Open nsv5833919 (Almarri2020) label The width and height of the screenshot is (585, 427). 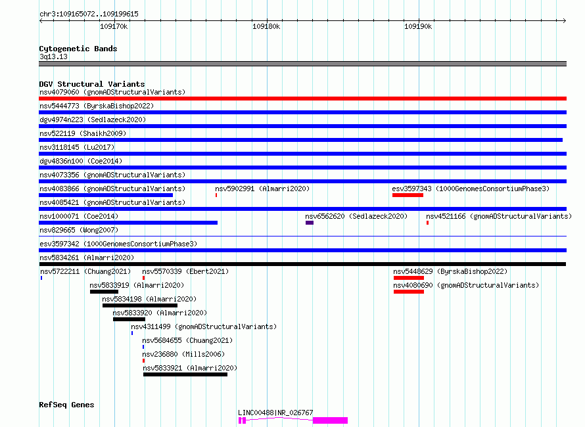click(x=137, y=285)
